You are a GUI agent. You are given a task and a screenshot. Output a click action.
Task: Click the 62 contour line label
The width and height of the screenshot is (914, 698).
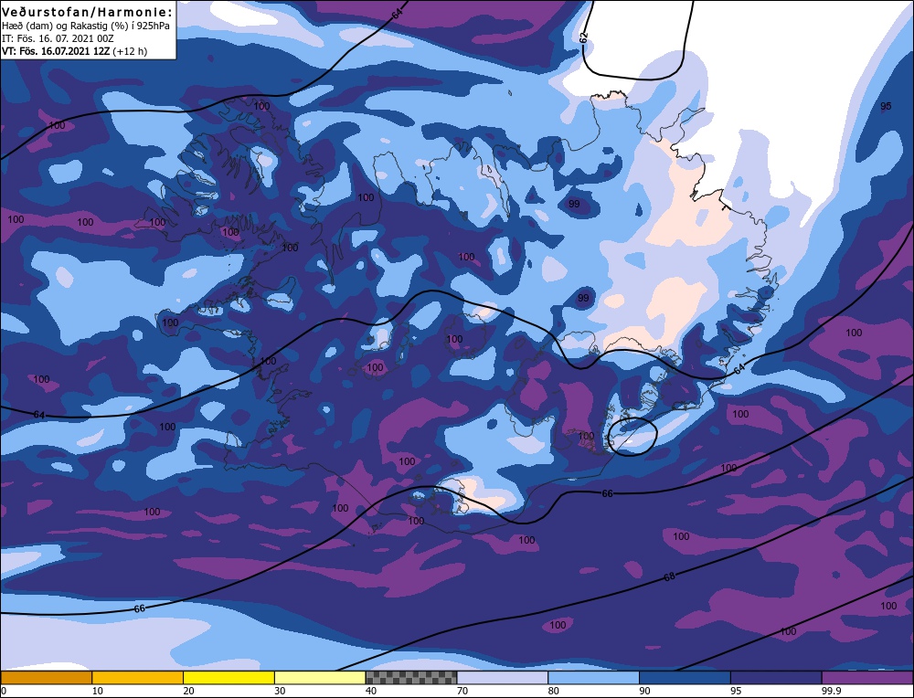(583, 37)
